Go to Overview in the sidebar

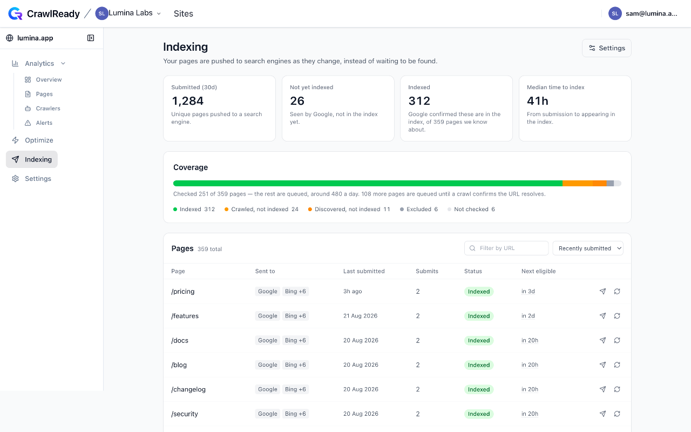(x=49, y=79)
